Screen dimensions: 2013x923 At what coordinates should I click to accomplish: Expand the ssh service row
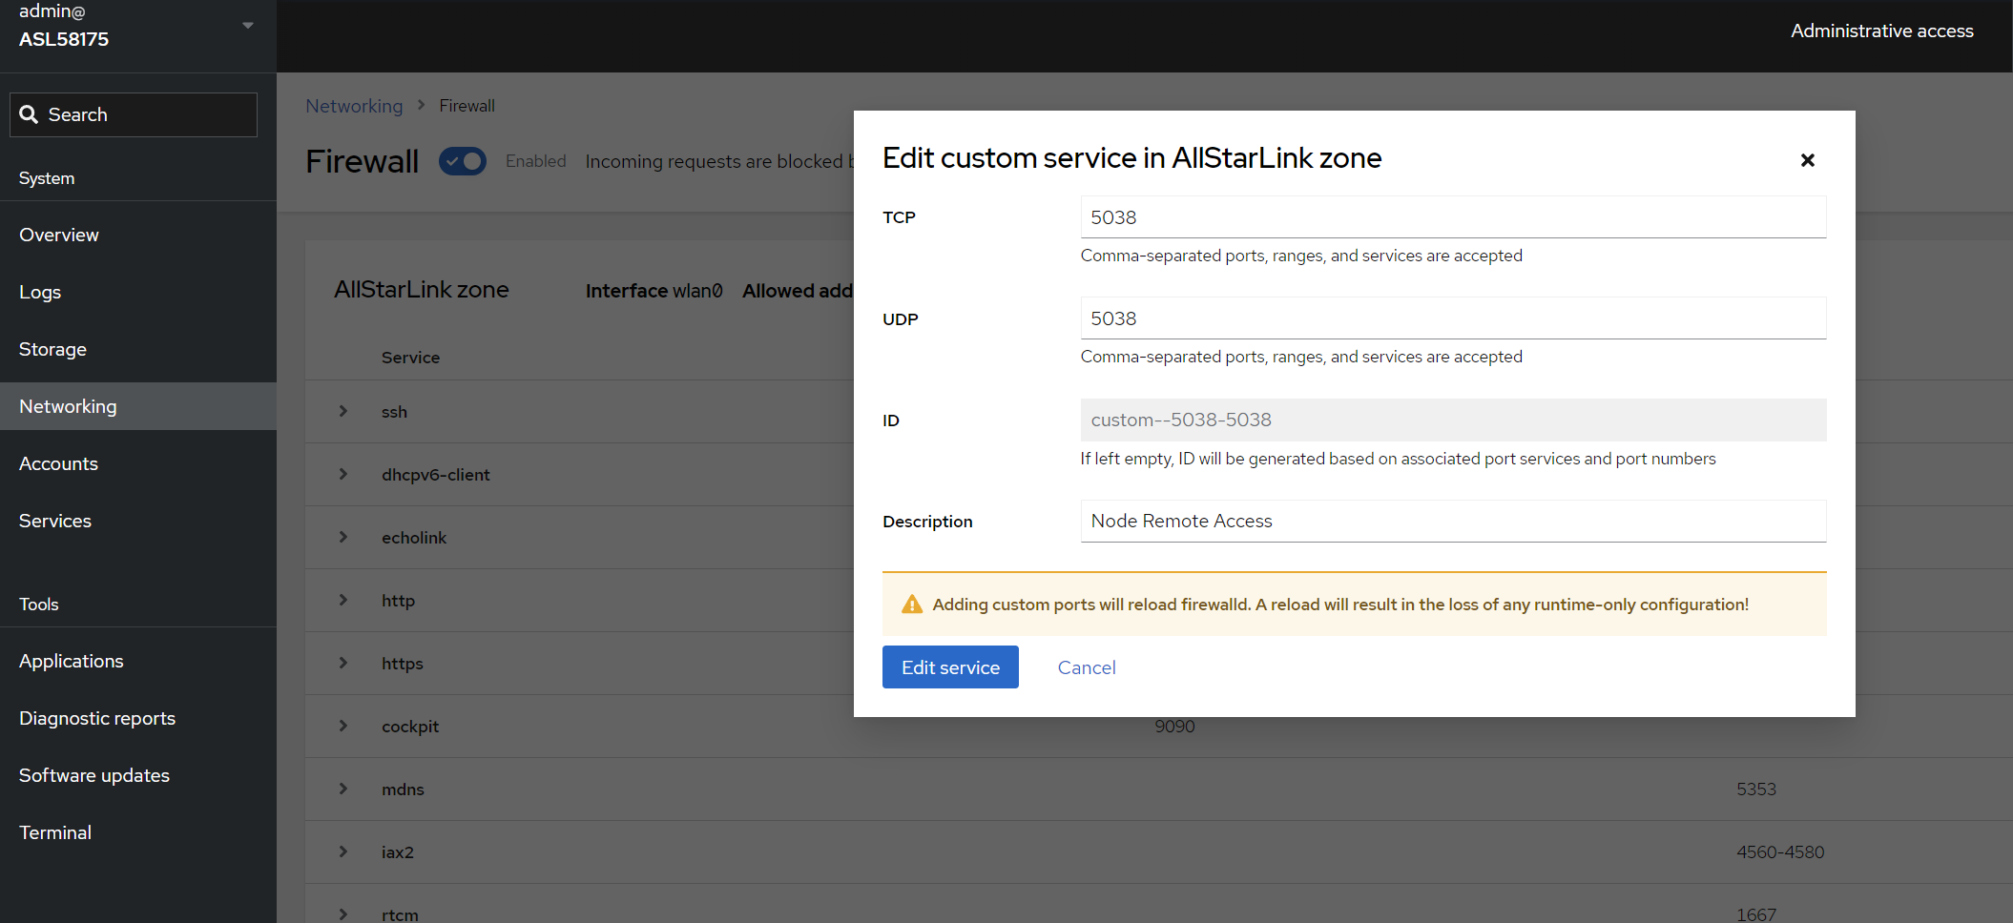click(x=343, y=411)
